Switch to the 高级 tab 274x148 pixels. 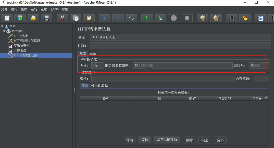coord(93,53)
